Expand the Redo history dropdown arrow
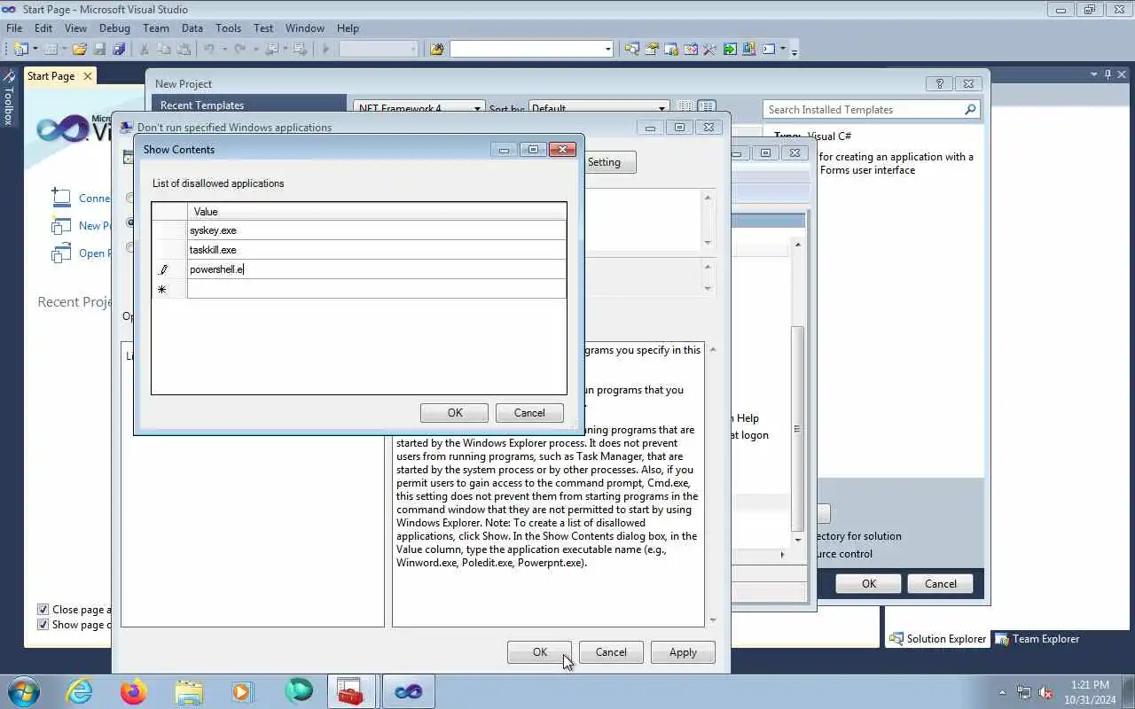 254,49
